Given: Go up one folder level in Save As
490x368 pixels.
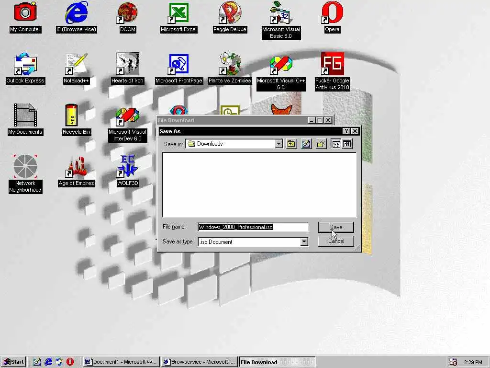Looking at the screenshot, I should click(x=291, y=144).
